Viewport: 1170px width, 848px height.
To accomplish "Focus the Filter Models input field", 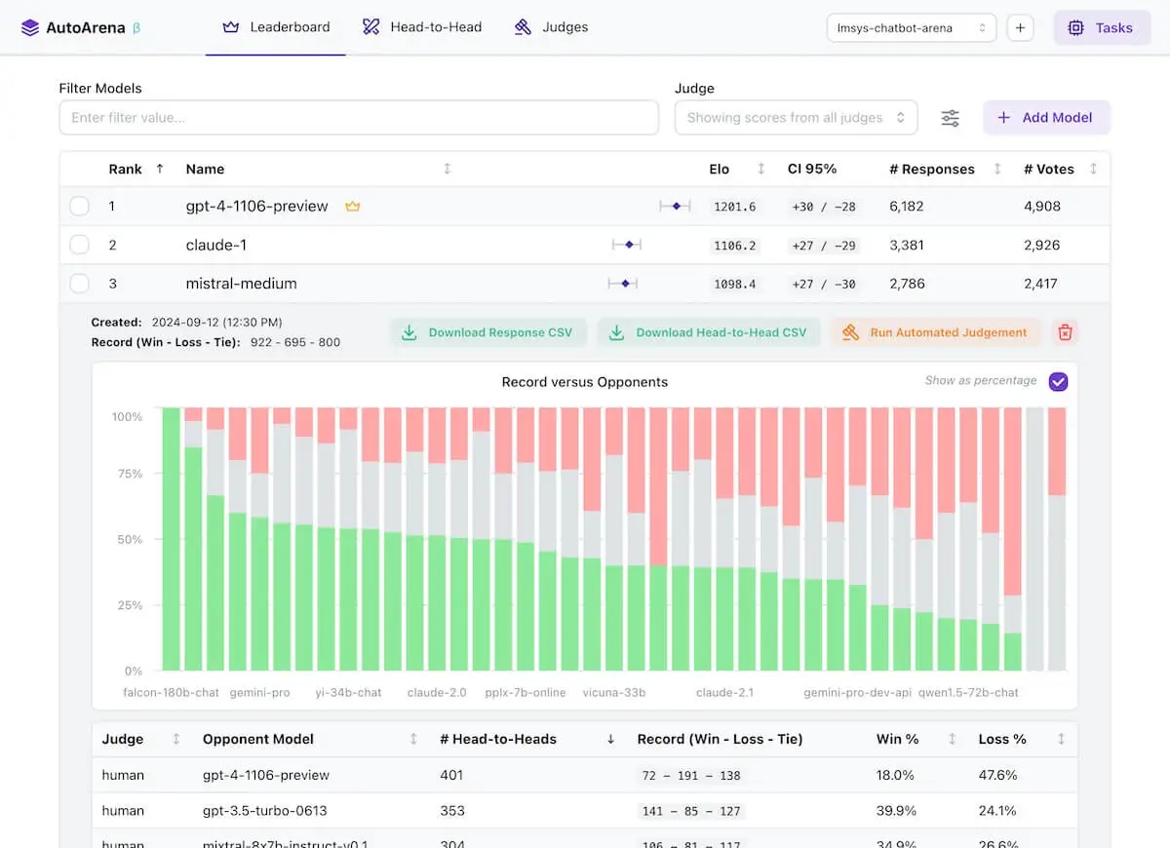I will (359, 118).
